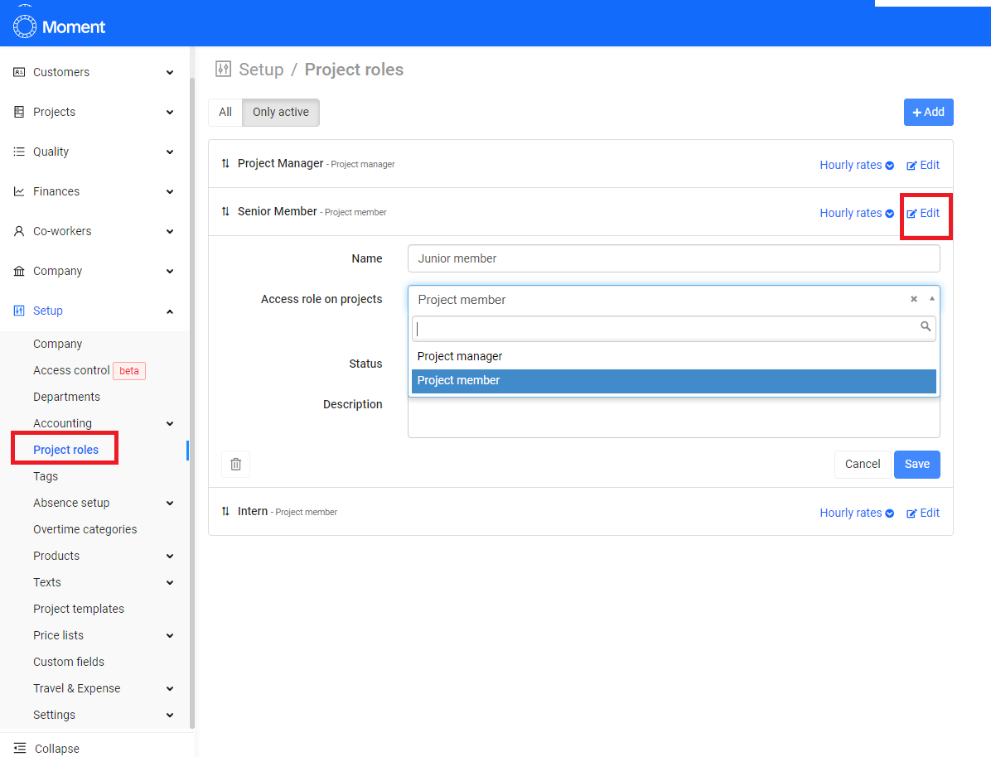The width and height of the screenshot is (991, 757).
Task: Collapse the sidebar via Collapse label
Action: point(57,749)
